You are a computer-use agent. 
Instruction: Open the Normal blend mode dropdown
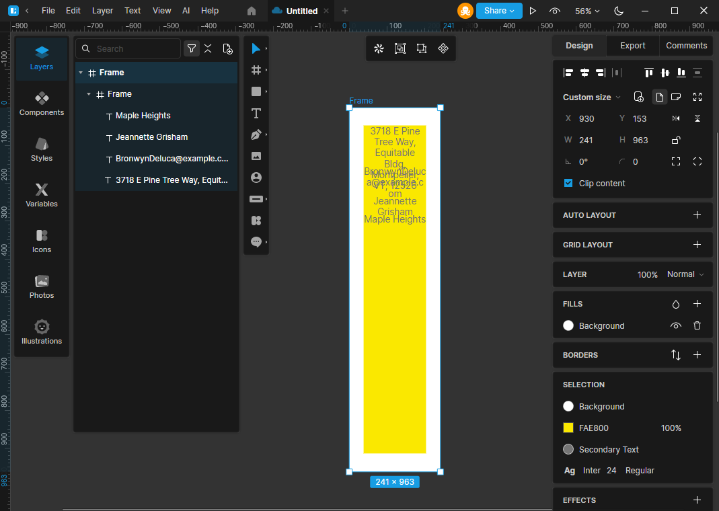click(x=685, y=274)
